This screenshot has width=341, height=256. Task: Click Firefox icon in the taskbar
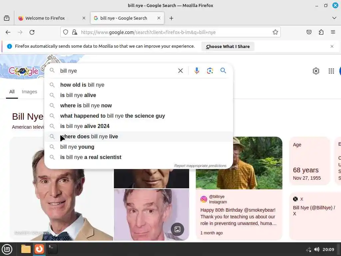(39, 249)
